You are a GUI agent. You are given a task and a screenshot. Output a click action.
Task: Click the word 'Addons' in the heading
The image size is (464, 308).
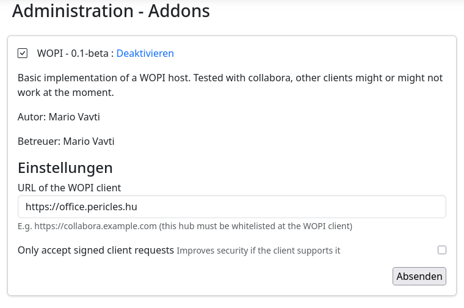(x=179, y=10)
